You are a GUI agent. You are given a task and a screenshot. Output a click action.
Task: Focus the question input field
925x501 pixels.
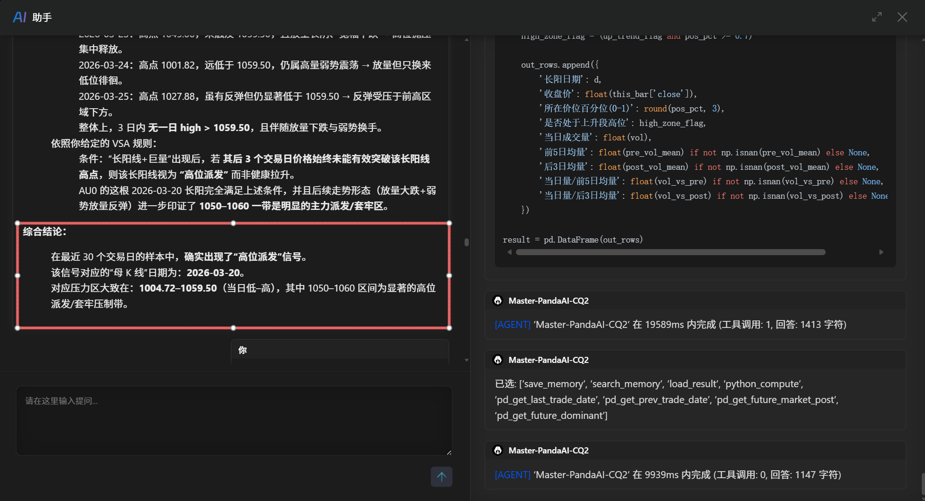233,420
